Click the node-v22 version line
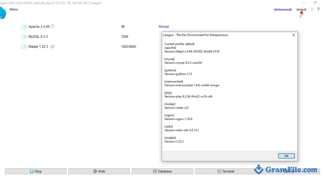 click(176, 108)
